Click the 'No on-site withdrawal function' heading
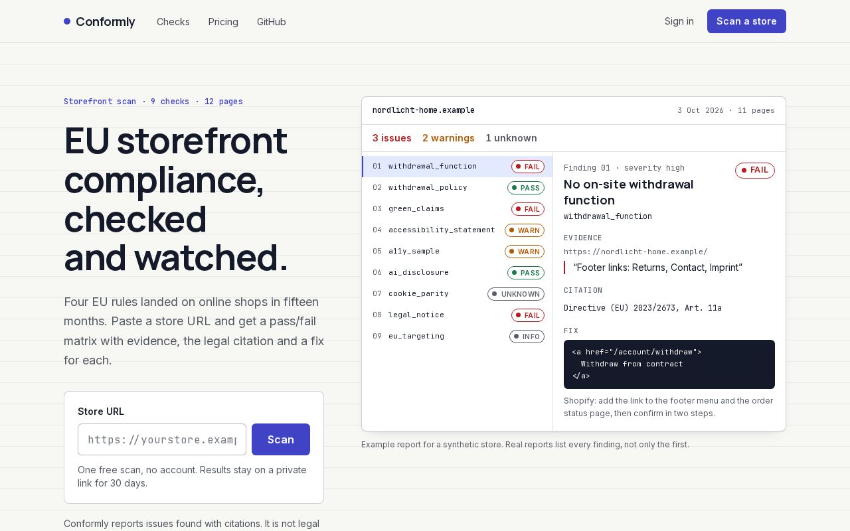This screenshot has height=531, width=850. [629, 192]
